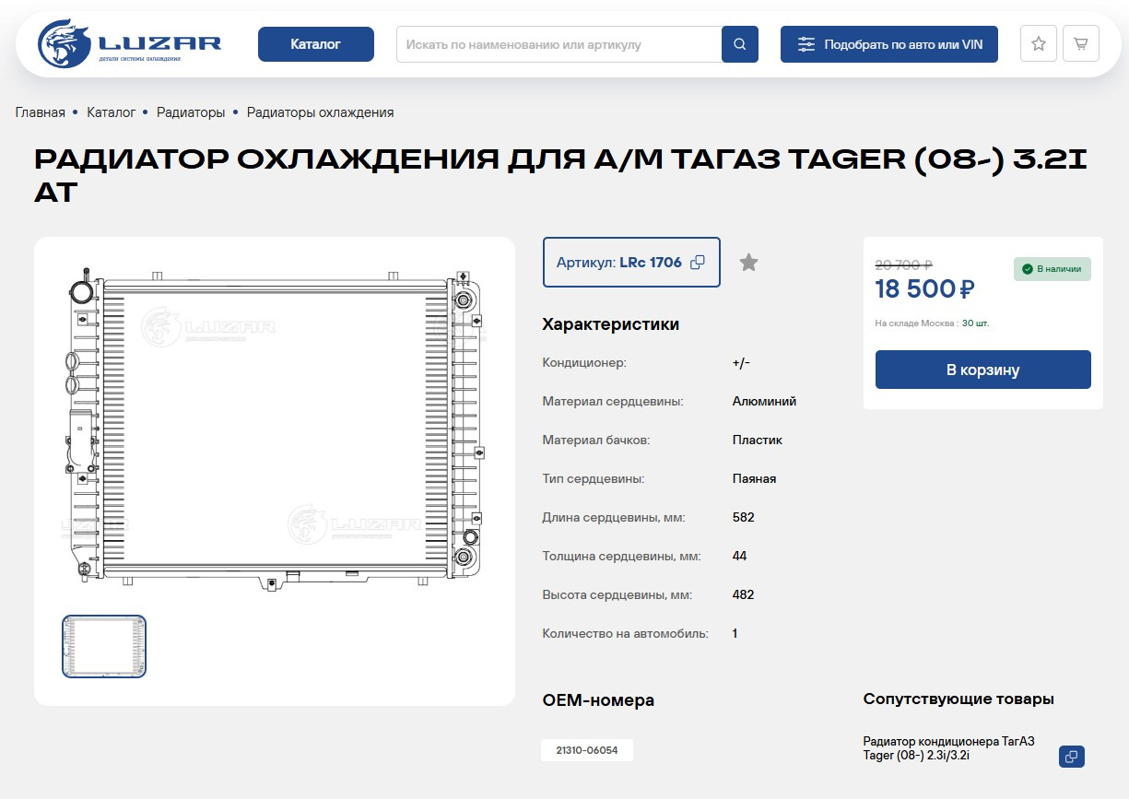Copy the article number LRc 1706
This screenshot has height=799, width=1129.
tap(698, 262)
